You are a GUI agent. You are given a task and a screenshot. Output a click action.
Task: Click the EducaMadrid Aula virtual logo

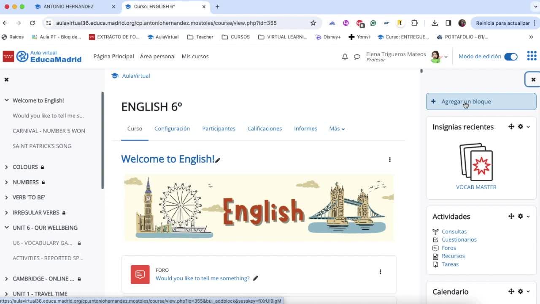click(x=42, y=56)
